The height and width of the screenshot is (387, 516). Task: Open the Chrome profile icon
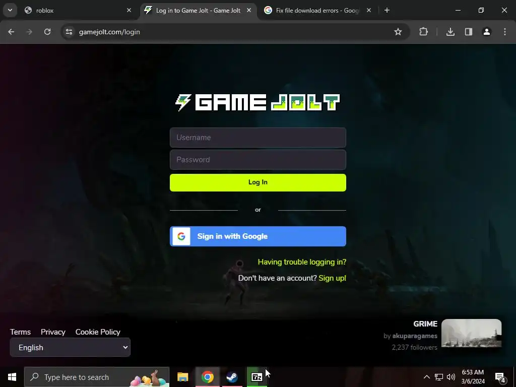click(x=487, y=32)
